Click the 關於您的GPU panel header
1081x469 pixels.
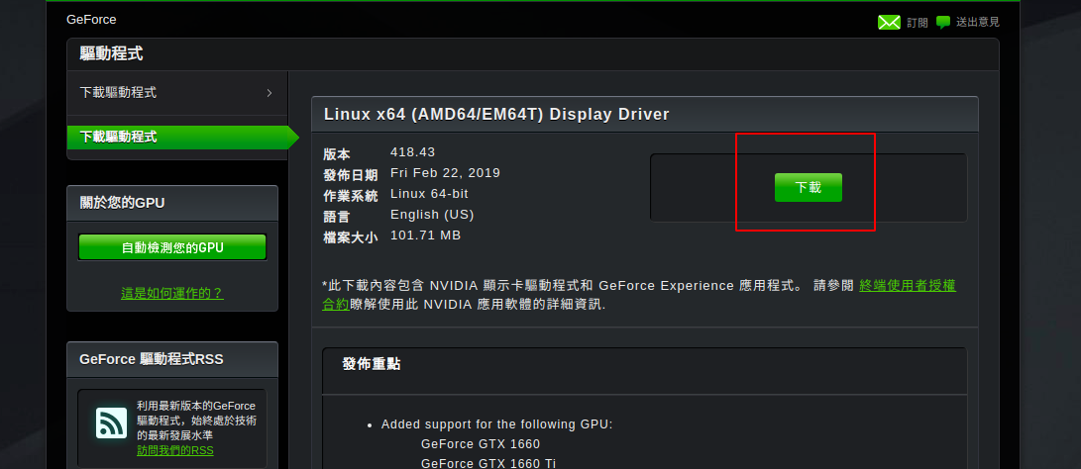(172, 203)
